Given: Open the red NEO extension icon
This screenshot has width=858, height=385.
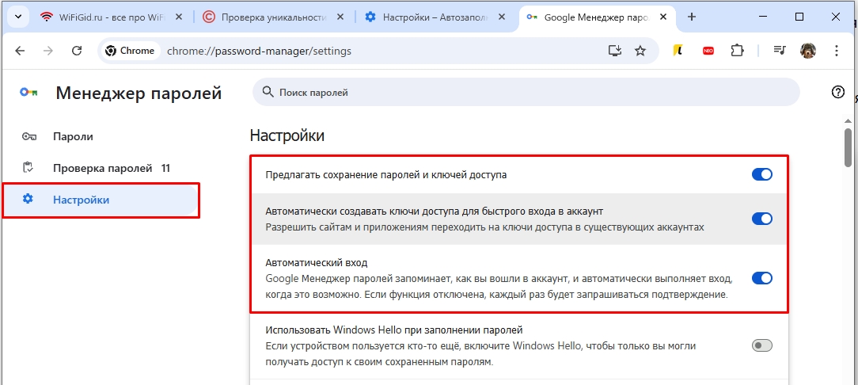Looking at the screenshot, I should coord(708,51).
